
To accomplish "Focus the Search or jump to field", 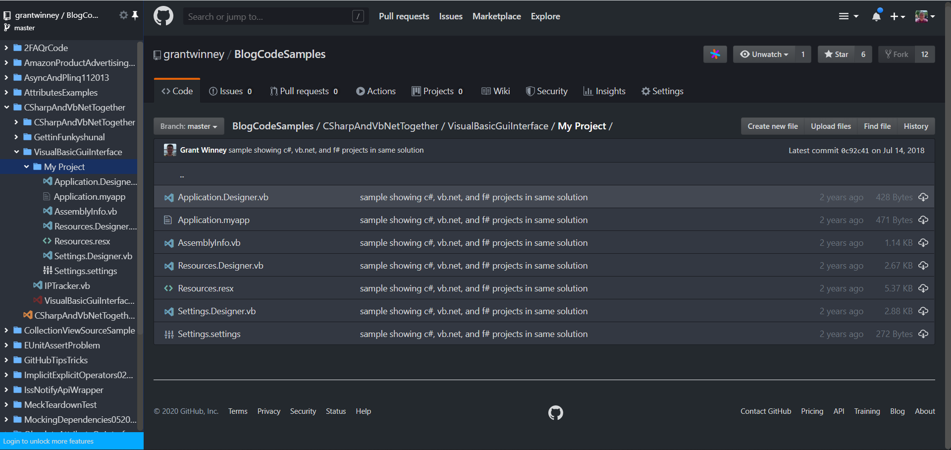I will click(x=276, y=16).
